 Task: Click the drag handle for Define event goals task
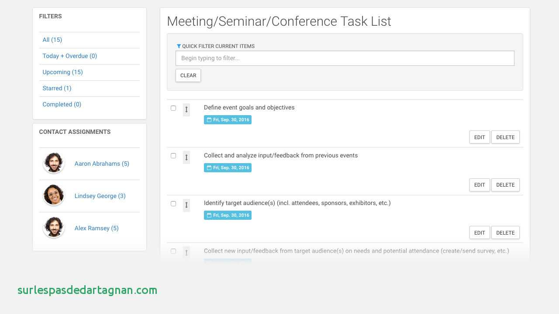pyautogui.click(x=186, y=109)
